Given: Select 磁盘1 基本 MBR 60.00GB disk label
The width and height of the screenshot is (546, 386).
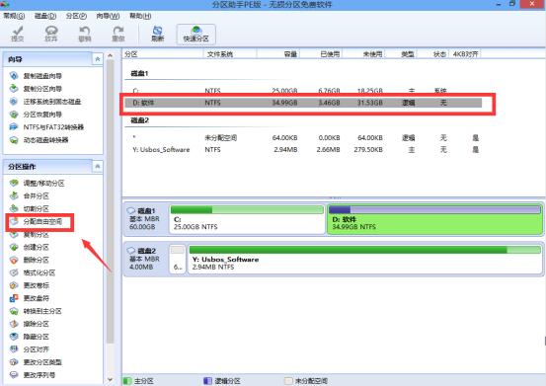Looking at the screenshot, I should pos(145,219).
